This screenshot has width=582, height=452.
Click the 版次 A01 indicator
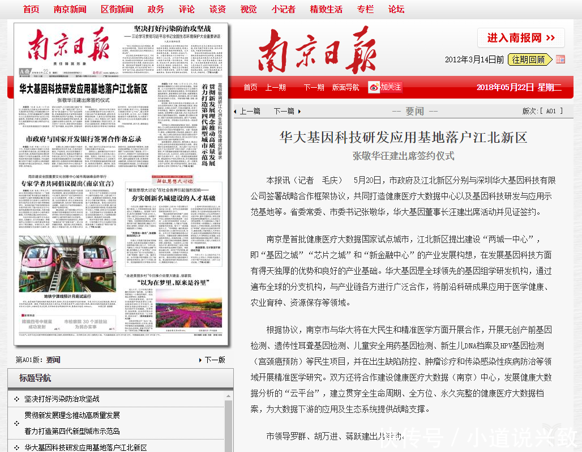coord(542,111)
